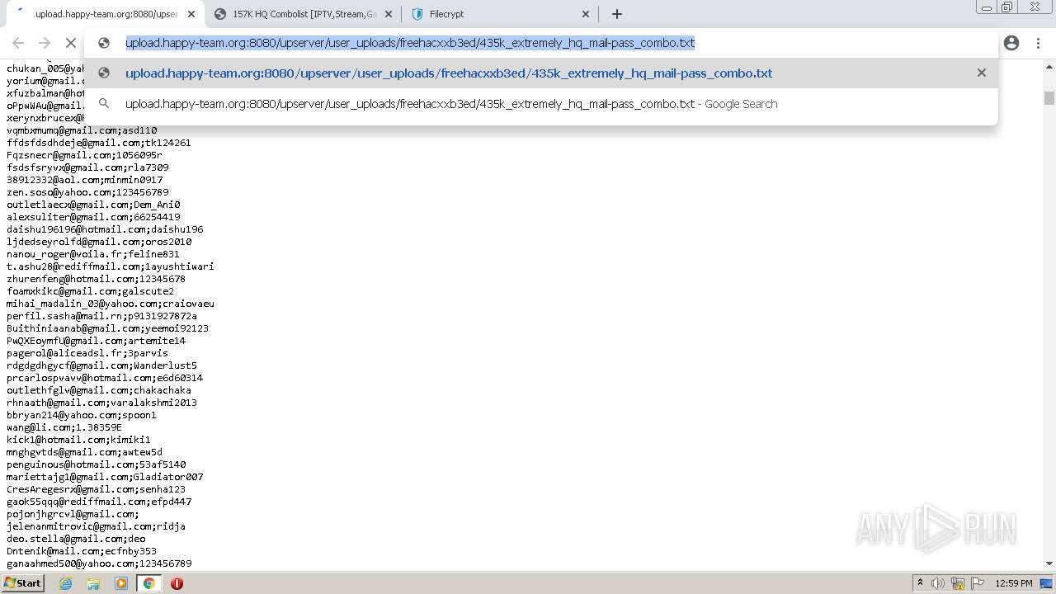
Task: Open Action Center flag icon
Action: point(977,583)
